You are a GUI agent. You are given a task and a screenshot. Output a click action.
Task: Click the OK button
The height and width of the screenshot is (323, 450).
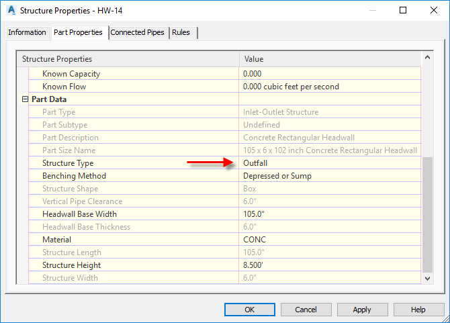tap(249, 310)
